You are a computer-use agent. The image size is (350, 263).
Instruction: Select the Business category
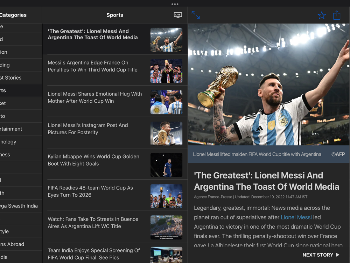point(21,155)
